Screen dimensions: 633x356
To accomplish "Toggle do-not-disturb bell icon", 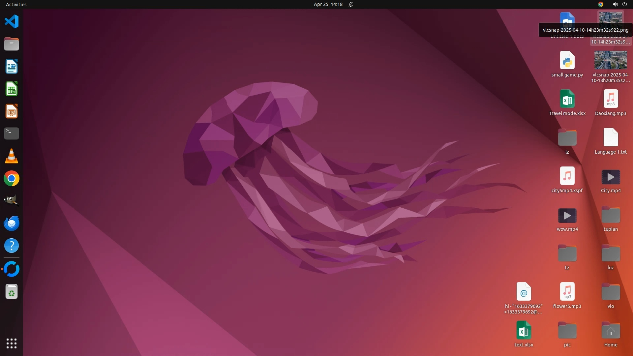I will tap(351, 4).
